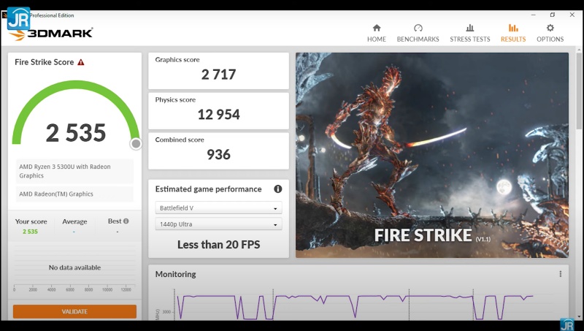Screen dimensions: 584x331
Task: Click the 3DMark logo
Action: [51, 34]
